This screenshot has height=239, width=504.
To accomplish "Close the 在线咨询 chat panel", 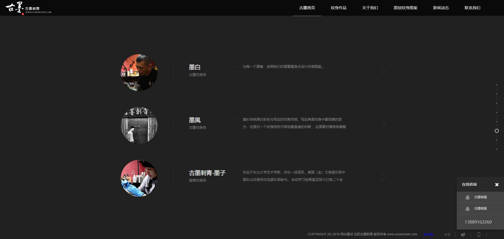I will tap(497, 185).
